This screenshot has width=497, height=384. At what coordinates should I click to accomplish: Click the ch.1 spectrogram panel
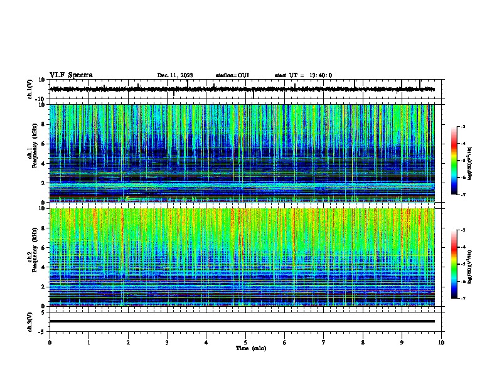point(242,153)
